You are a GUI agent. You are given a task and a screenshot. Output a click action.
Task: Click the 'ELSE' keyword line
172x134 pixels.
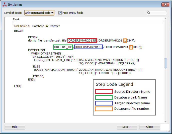pyautogui.click(x=37, y=66)
